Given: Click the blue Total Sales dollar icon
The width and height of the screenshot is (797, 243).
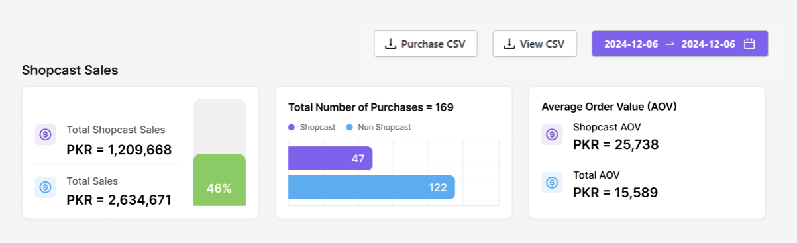Looking at the screenshot, I should tap(45, 187).
